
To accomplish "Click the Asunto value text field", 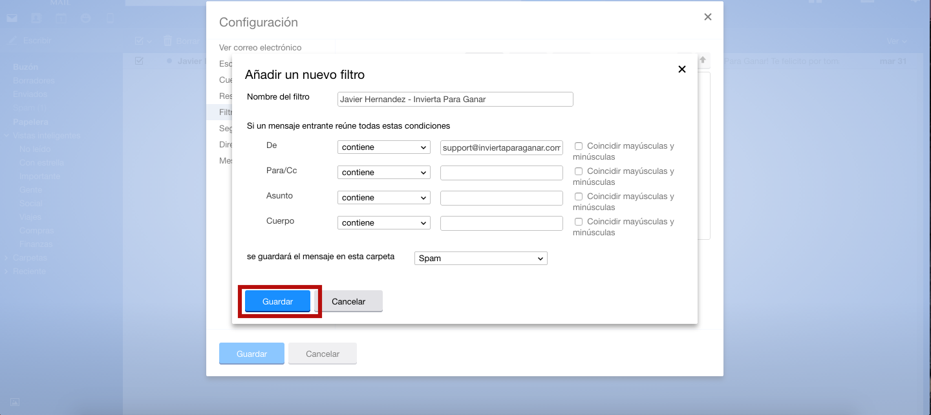I will (501, 198).
